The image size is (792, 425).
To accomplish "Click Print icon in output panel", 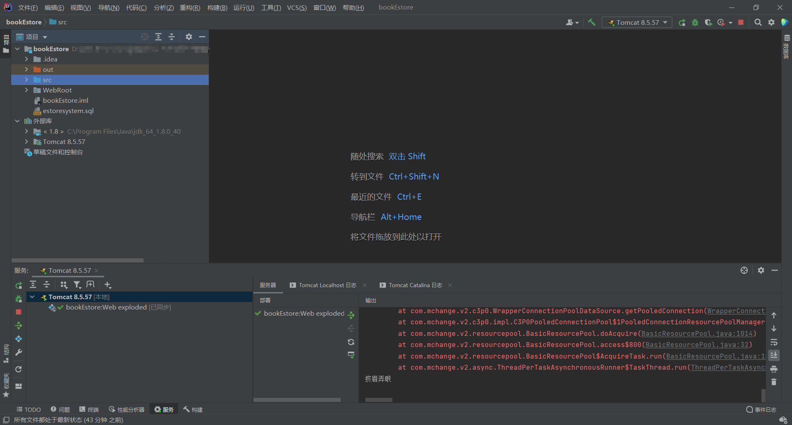I will click(x=774, y=369).
